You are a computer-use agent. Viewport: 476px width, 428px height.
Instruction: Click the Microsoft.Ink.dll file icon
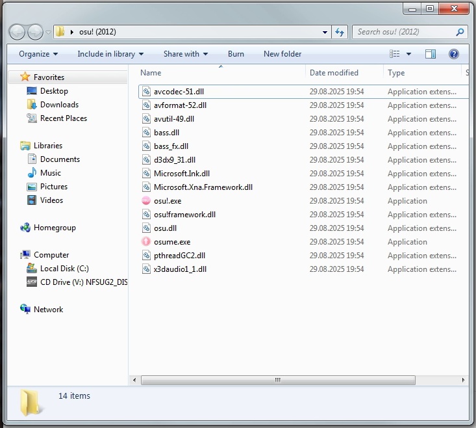146,174
